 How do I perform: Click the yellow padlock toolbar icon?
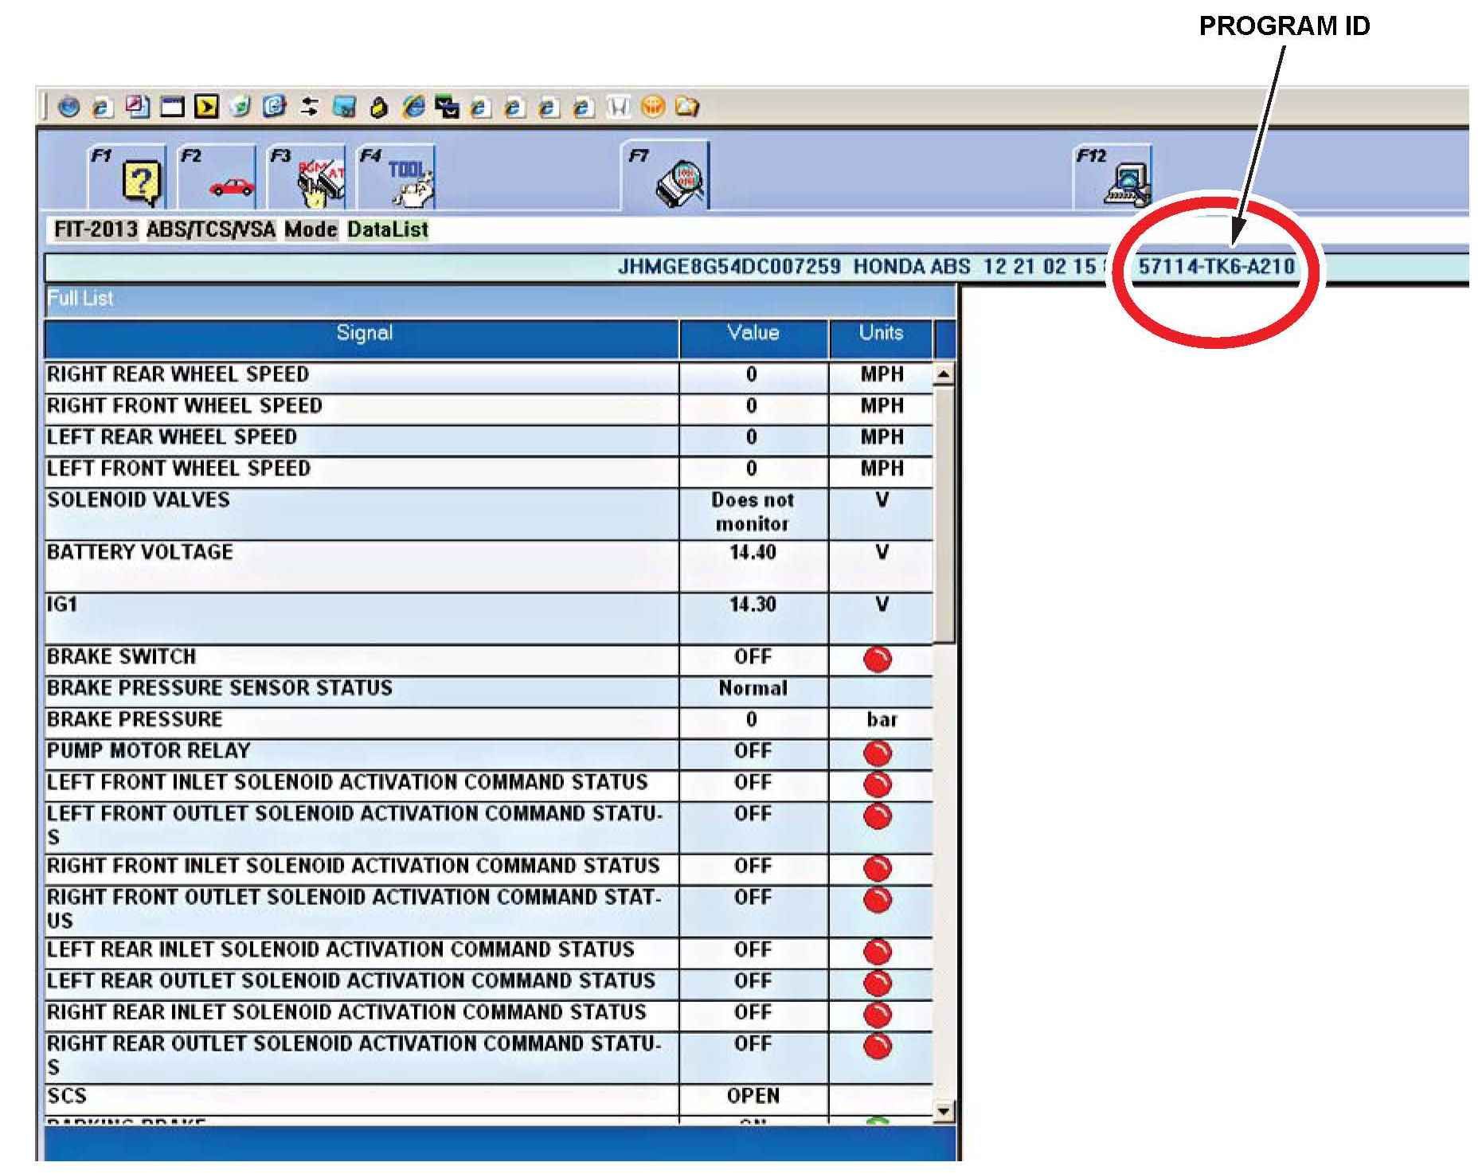(x=378, y=108)
